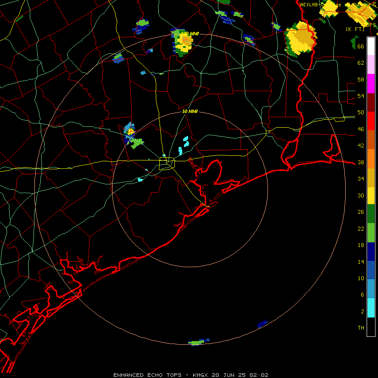Click the "30" legend value
Viewport: 378px width, 378px height.
coord(361,195)
